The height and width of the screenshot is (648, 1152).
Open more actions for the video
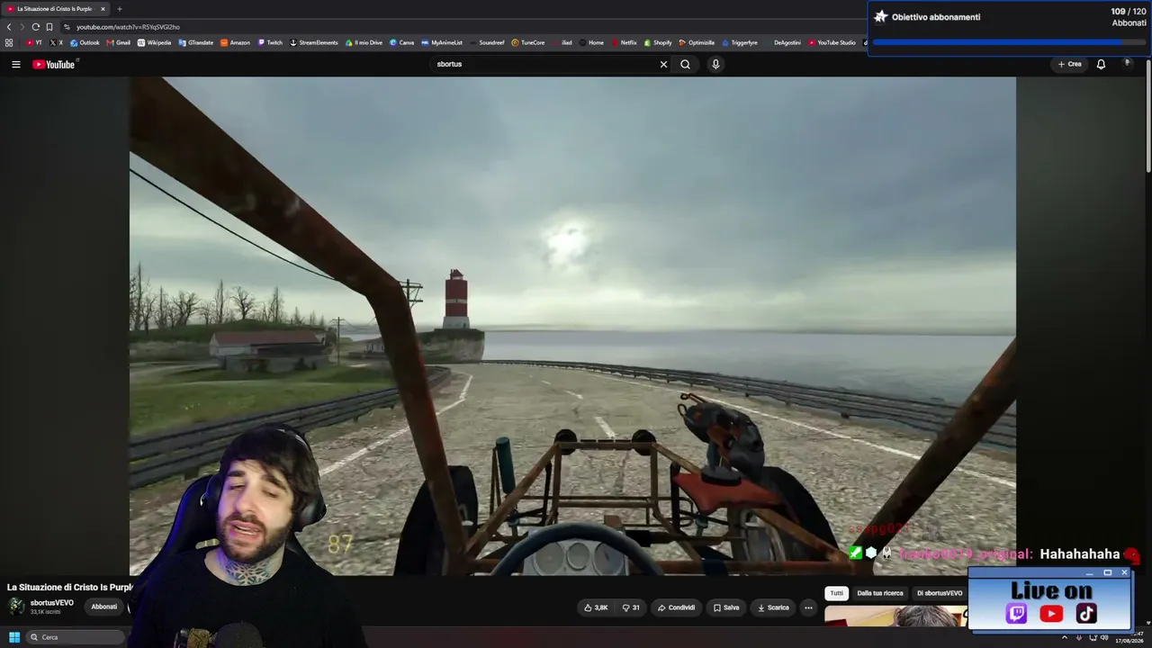[x=808, y=607]
